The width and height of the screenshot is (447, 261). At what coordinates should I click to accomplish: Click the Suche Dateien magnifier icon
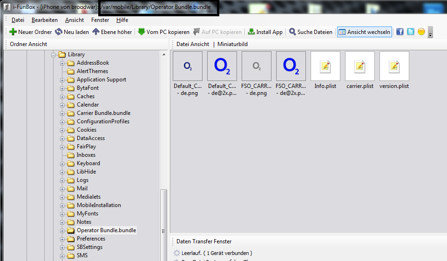292,32
